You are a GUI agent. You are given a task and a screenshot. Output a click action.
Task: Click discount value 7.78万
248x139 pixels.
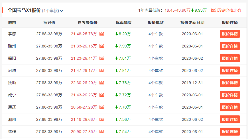coord(125,83)
